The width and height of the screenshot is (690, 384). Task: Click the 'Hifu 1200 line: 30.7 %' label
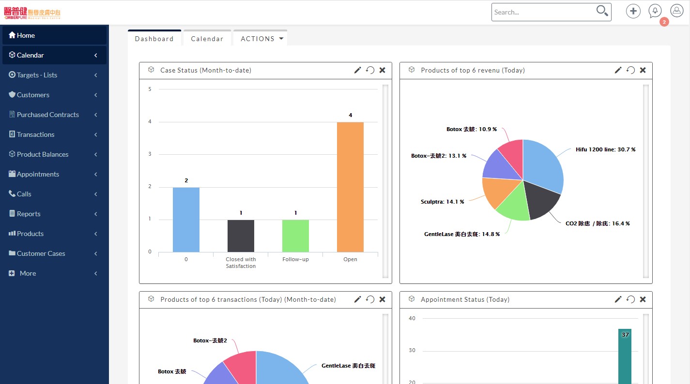coord(605,150)
